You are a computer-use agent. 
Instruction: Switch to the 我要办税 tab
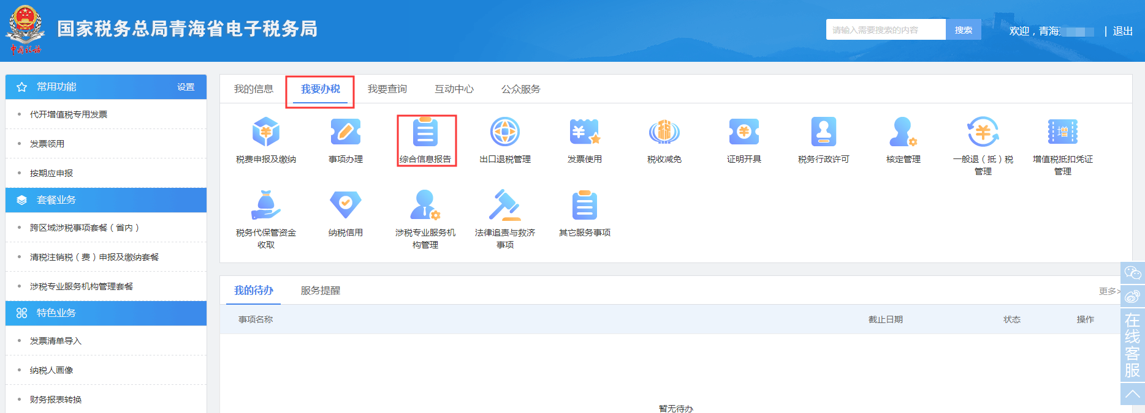321,89
